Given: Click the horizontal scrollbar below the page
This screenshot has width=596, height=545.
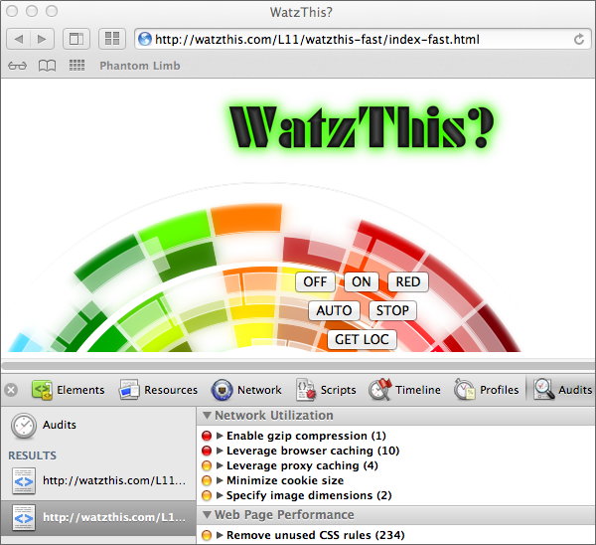Looking at the screenshot, I should [x=298, y=366].
